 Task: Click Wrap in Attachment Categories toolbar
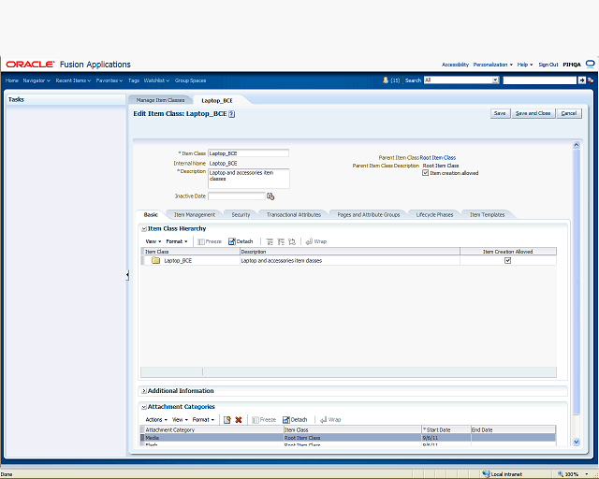(330, 420)
